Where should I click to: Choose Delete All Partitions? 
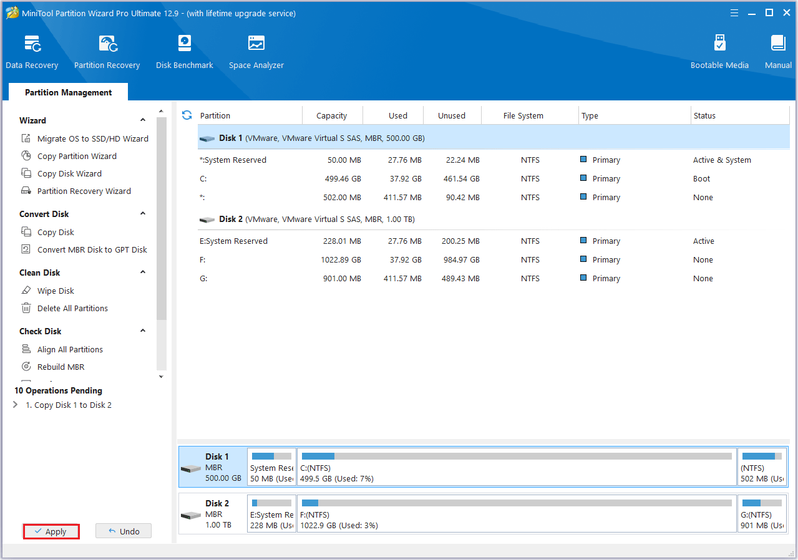(71, 308)
